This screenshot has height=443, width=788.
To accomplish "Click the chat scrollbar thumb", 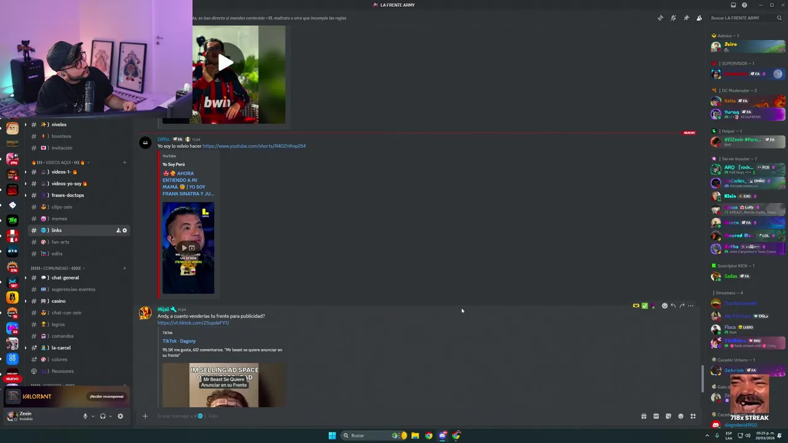I will tap(703, 378).
